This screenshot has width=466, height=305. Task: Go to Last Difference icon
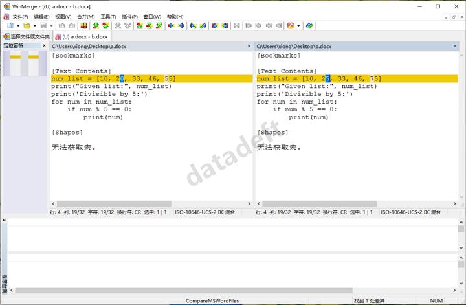click(159, 26)
